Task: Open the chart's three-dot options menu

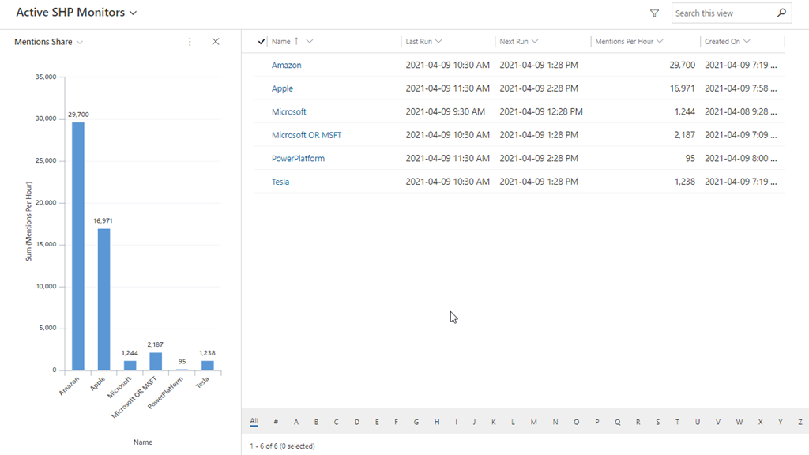Action: (x=190, y=42)
